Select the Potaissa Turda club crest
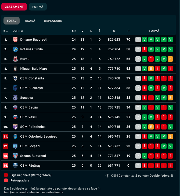This screenshot has height=196, width=180. pyautogui.click(x=15, y=49)
